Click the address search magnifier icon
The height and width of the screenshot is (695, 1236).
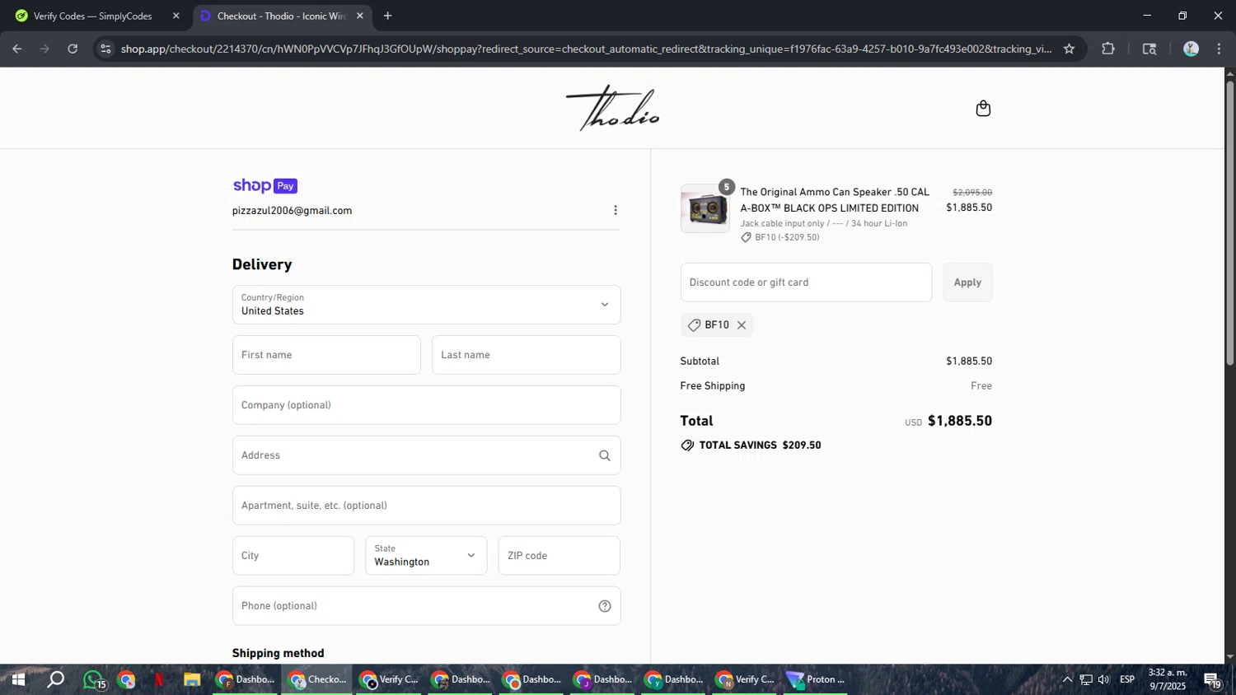(x=605, y=455)
